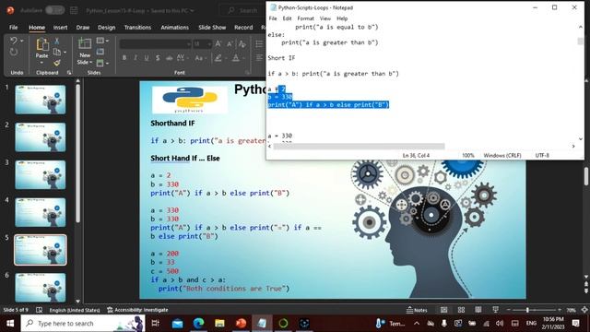This screenshot has width=590, height=332.
Task: Click the Windows Start button
Action: point(10,324)
